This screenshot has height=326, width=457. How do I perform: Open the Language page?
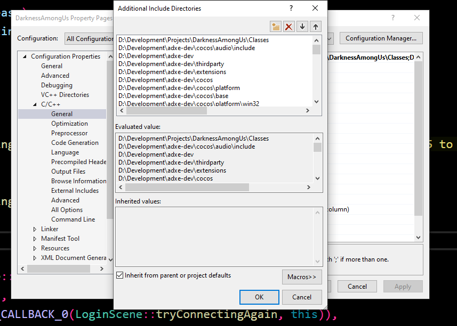click(65, 152)
